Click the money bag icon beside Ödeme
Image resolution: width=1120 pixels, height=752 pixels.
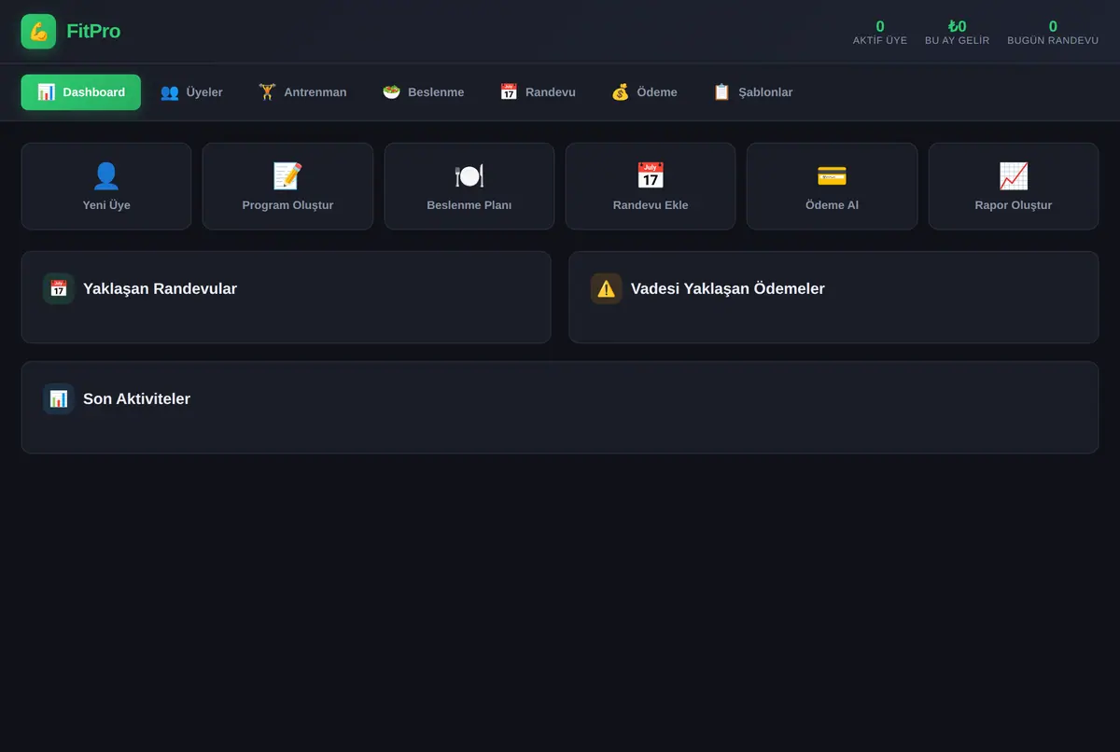pyautogui.click(x=620, y=92)
